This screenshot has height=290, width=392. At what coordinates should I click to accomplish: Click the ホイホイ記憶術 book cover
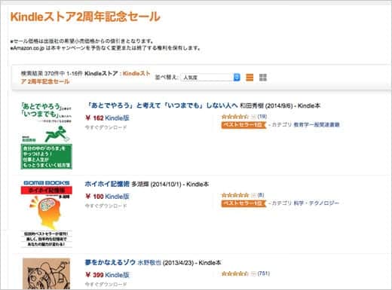[x=47, y=214]
